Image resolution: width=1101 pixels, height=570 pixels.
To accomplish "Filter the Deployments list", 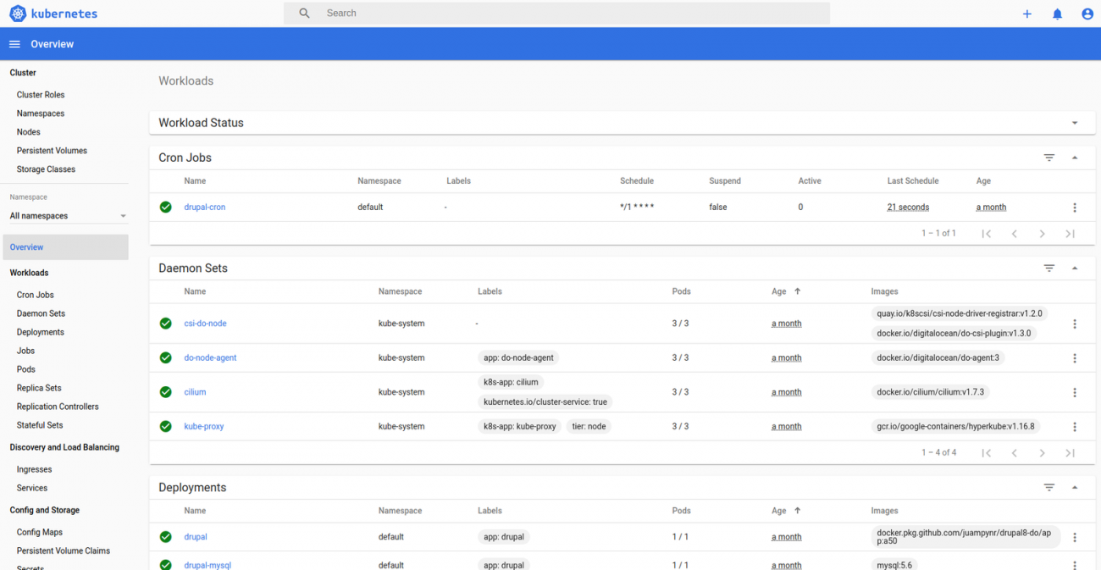I will click(1049, 488).
